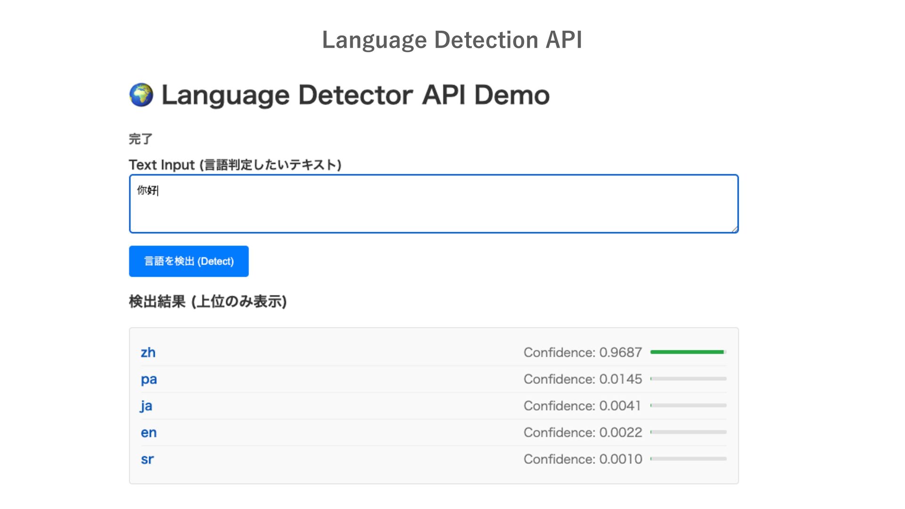Screen dimensions: 905x509
Task: Click the Language Detection API slide title
Action: pyautogui.click(x=452, y=40)
